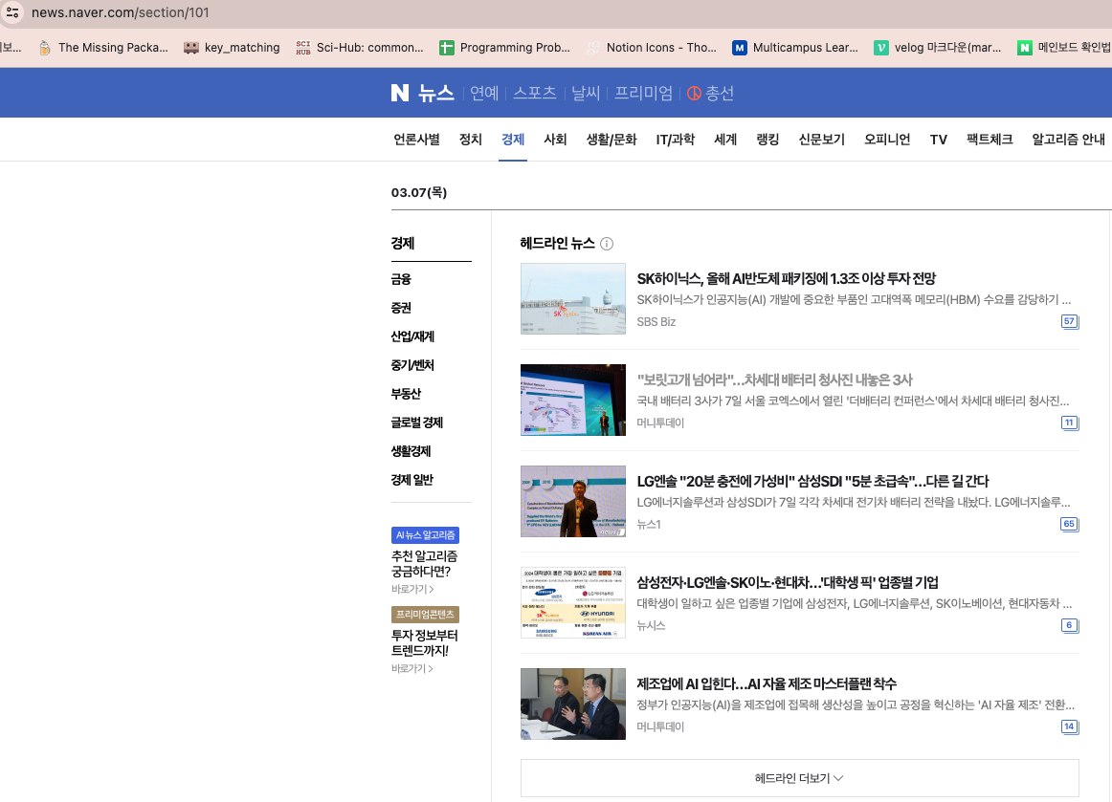Open 생활경제 sidebar category

tap(411, 451)
